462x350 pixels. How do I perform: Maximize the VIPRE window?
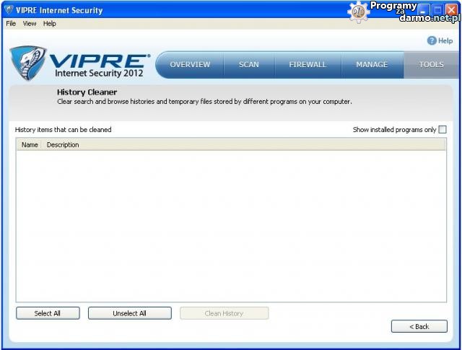click(437, 10)
